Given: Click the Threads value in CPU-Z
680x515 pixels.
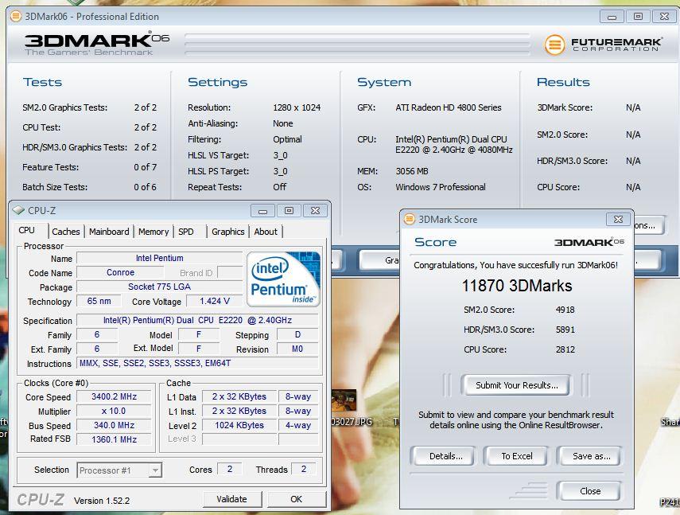Looking at the screenshot, I should click(304, 469).
